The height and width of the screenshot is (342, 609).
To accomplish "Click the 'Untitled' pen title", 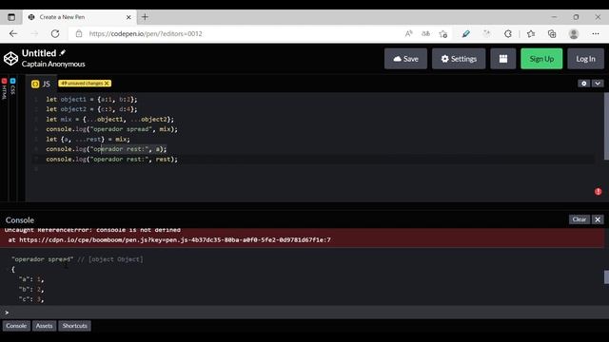I will 39,53.
